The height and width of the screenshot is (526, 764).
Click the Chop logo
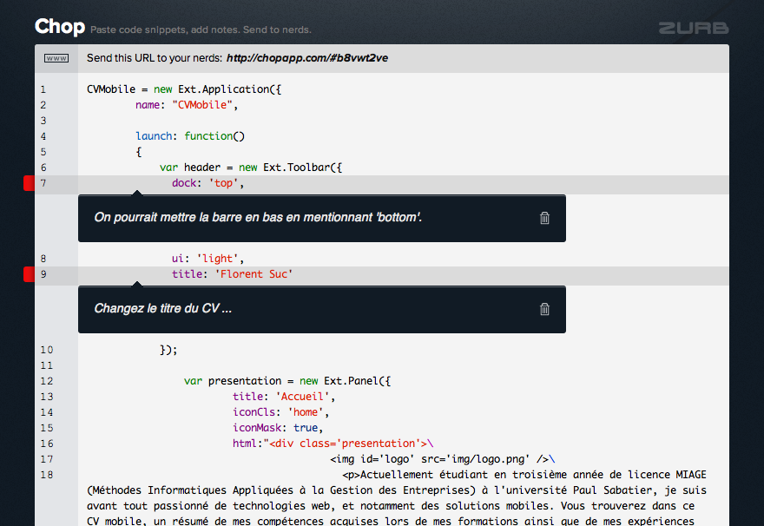59,27
